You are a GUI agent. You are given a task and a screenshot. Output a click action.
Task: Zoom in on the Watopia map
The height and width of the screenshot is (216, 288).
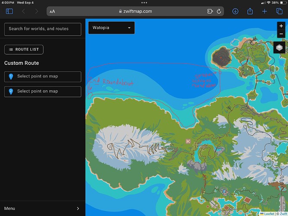click(x=281, y=26)
